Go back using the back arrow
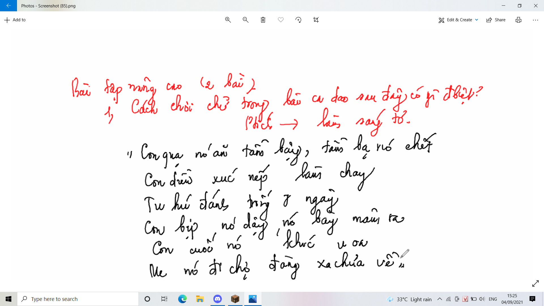 8,6
